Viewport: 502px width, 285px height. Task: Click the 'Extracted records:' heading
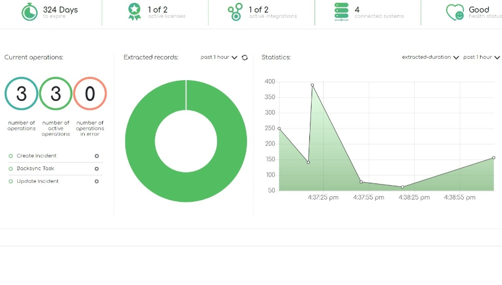point(151,57)
